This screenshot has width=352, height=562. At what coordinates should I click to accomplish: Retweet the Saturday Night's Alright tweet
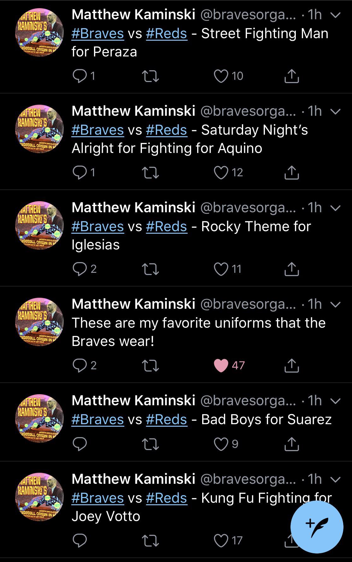[151, 172]
